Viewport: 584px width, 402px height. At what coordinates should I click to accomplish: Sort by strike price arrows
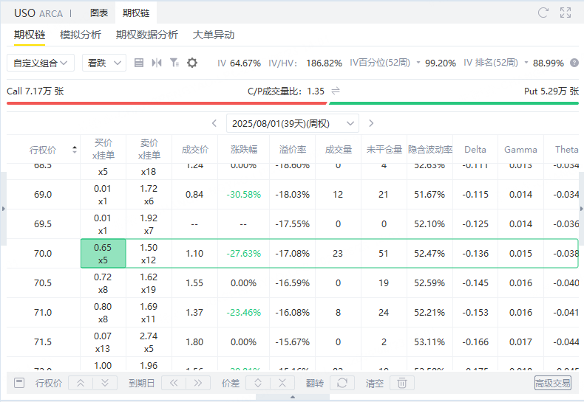tap(75, 150)
